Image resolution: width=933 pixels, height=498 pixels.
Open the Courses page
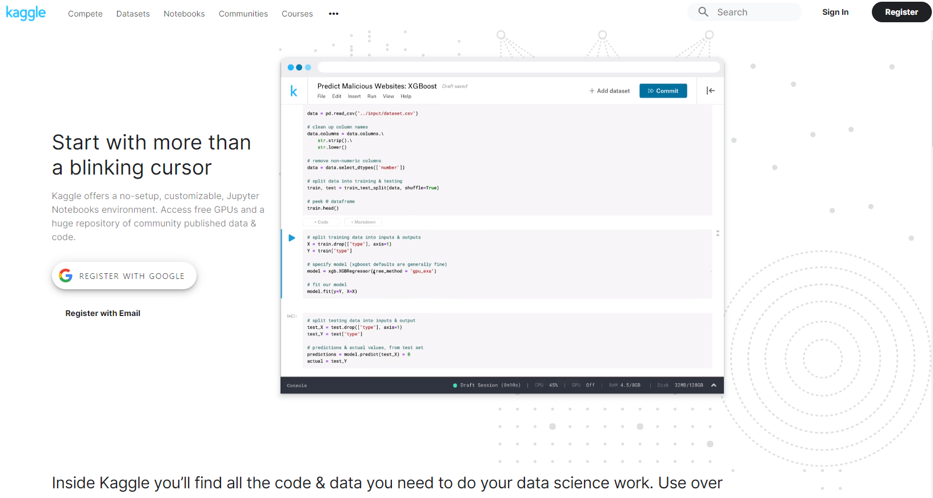click(x=297, y=14)
